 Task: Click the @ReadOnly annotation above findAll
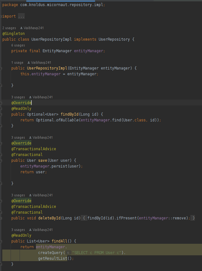click(x=21, y=235)
